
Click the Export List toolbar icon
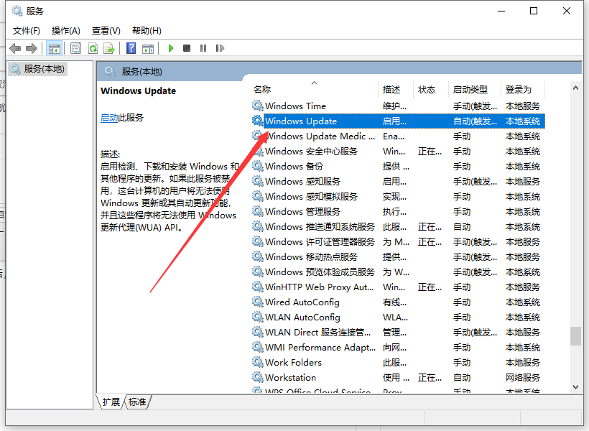(109, 48)
